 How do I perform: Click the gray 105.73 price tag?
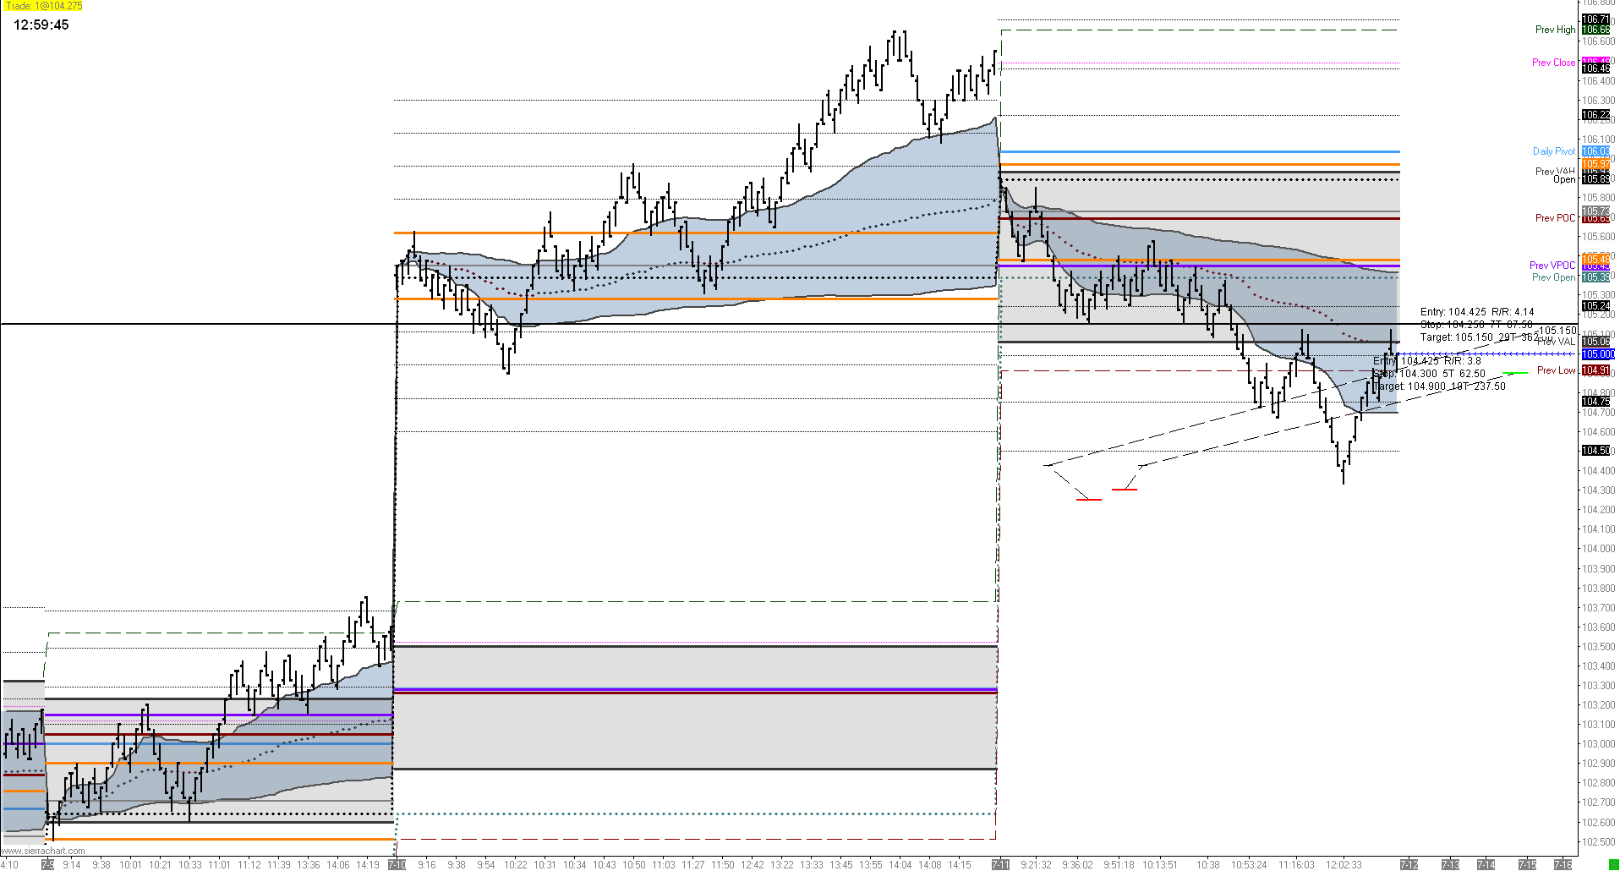click(1596, 211)
